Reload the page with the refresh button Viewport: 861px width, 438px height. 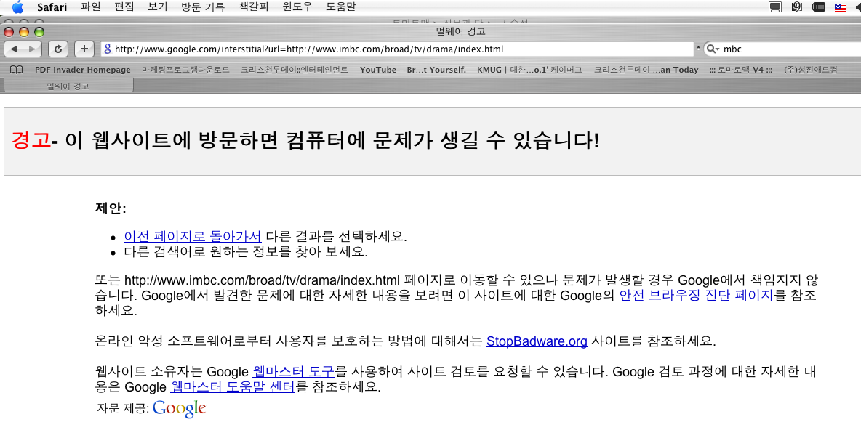57,49
